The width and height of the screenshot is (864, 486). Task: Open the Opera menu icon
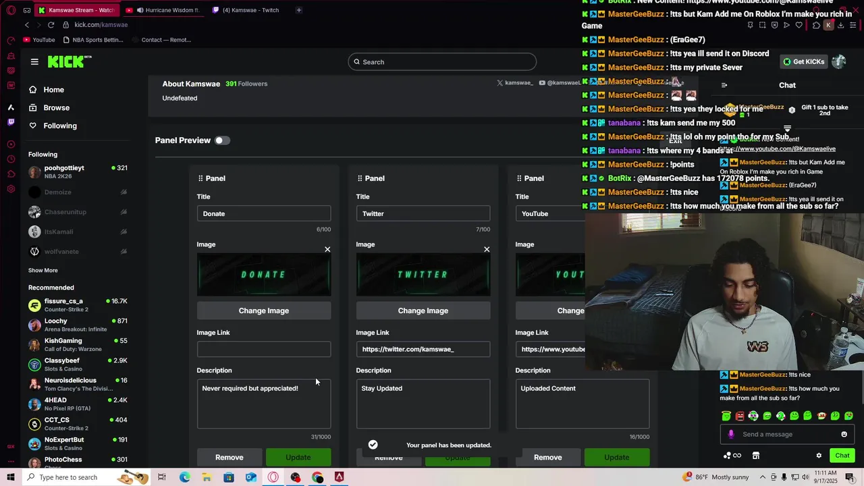(x=11, y=10)
